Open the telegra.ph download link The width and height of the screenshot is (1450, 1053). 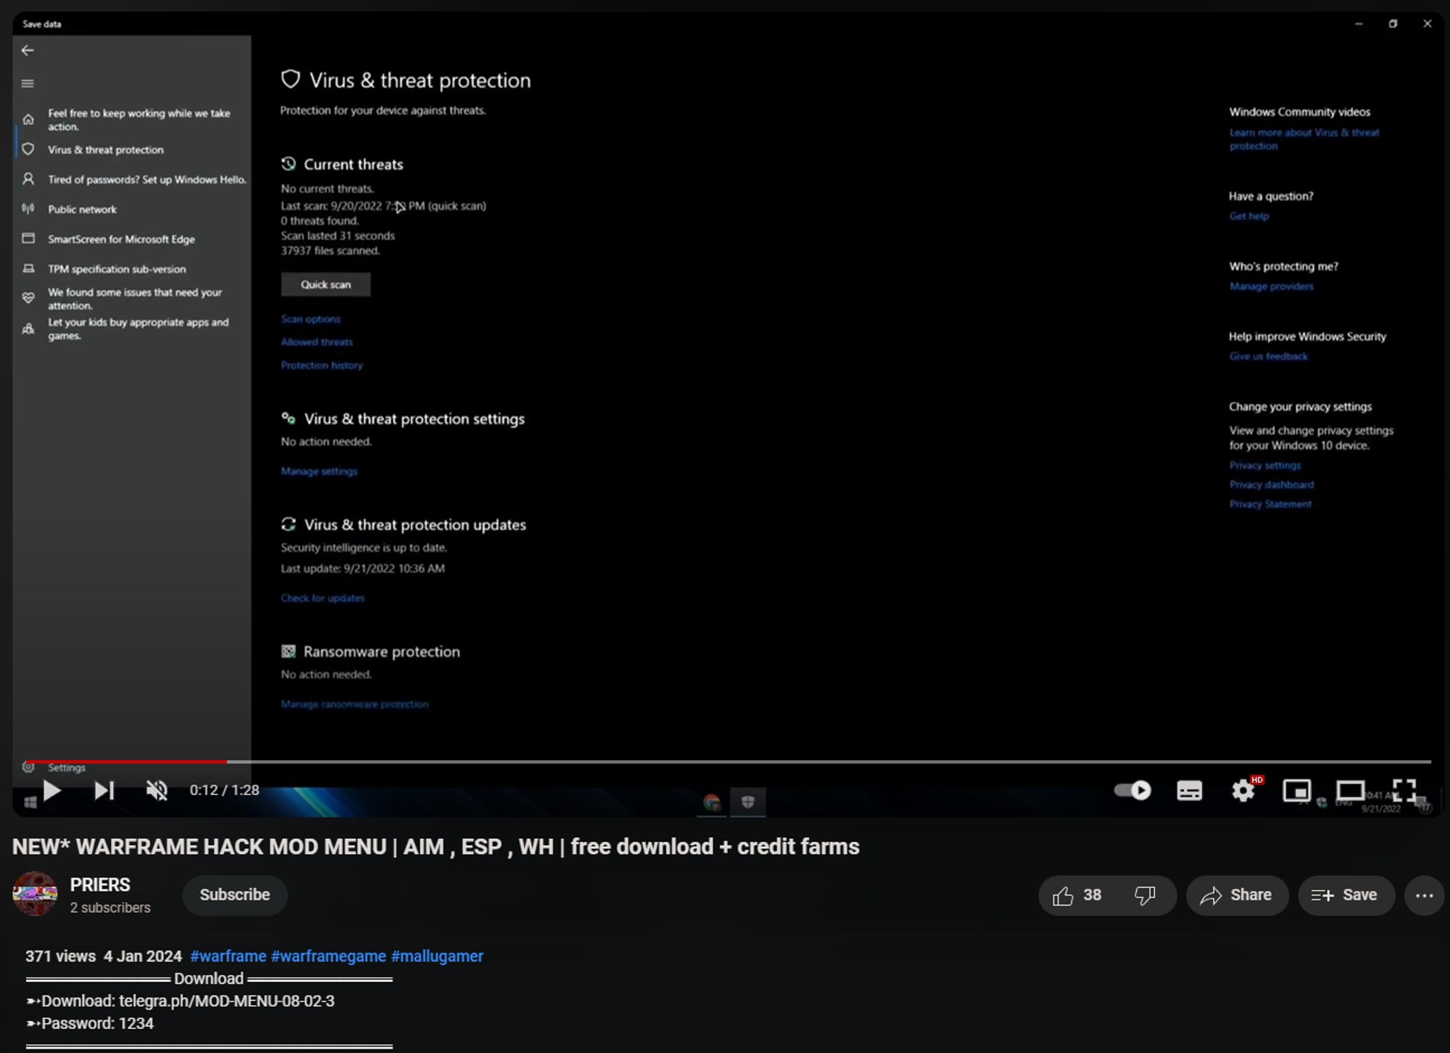coord(227,1001)
